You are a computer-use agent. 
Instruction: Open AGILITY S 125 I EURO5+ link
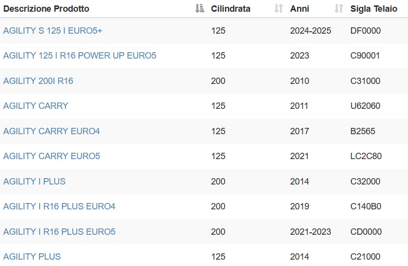tap(53, 31)
